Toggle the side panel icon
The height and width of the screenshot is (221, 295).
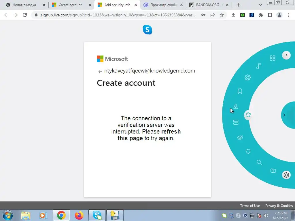click(x=270, y=15)
